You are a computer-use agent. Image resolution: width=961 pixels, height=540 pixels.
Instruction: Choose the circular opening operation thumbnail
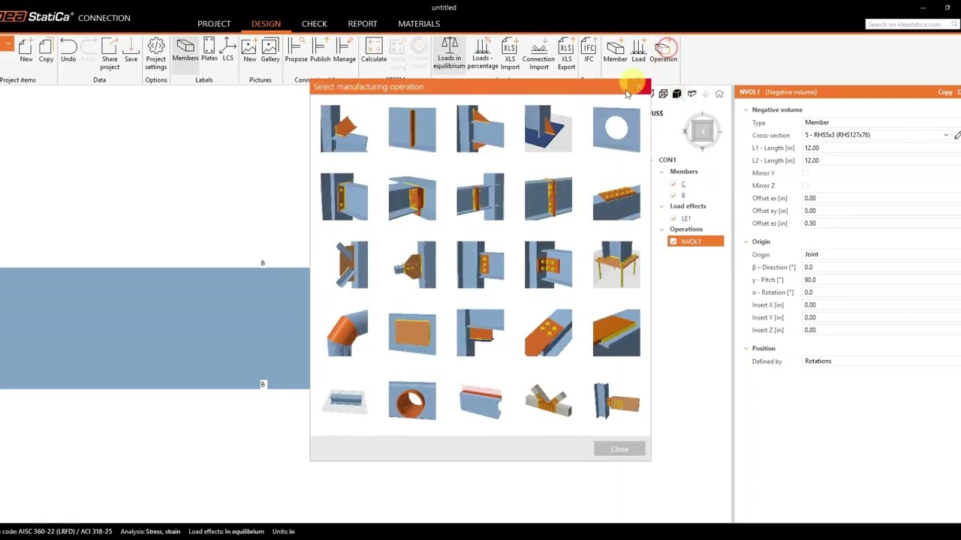point(616,129)
